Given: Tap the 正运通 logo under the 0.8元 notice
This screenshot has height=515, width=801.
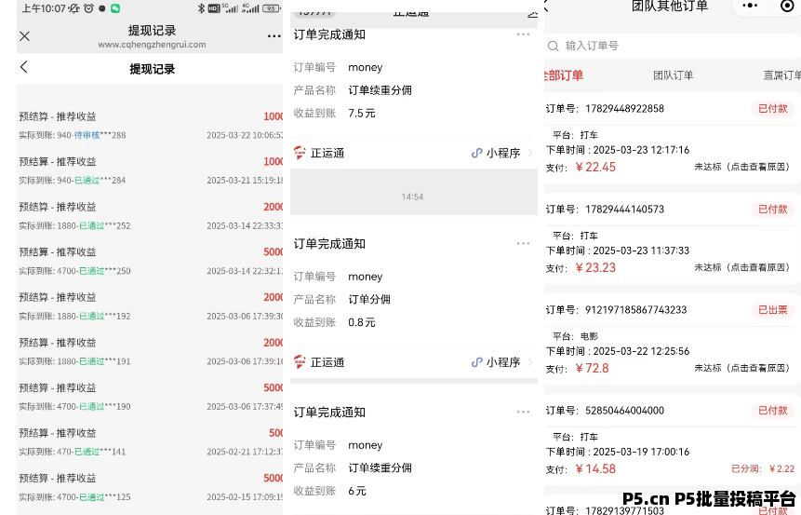Looking at the screenshot, I should pos(300,362).
